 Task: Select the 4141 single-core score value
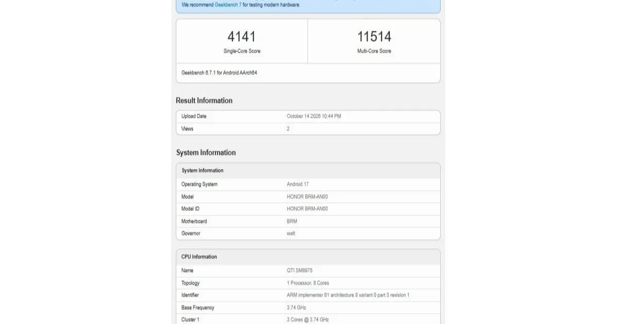pyautogui.click(x=242, y=37)
